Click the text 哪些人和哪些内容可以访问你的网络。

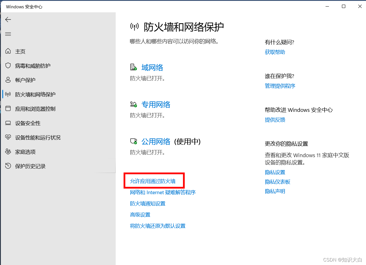click(174, 41)
